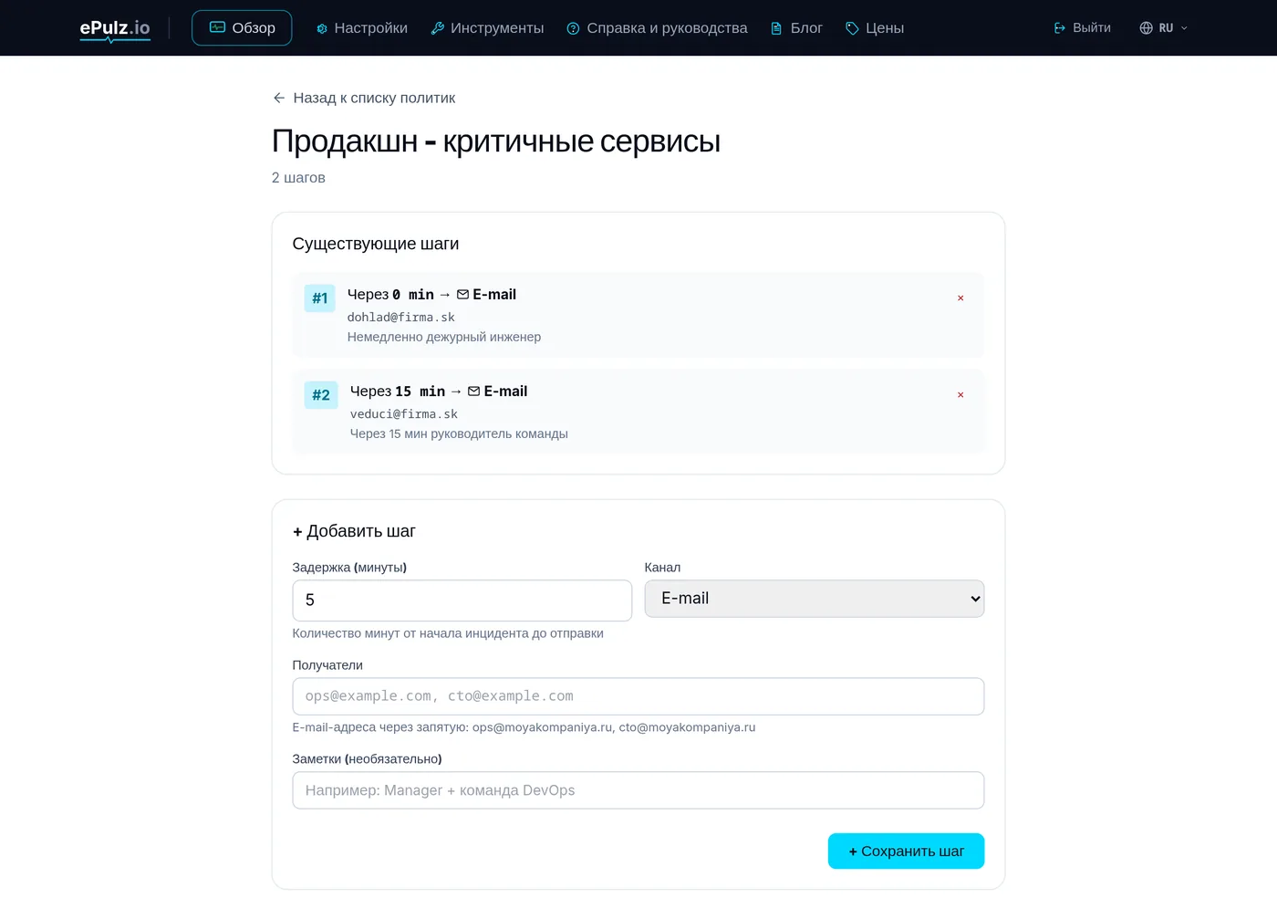1277x898 pixels.
Task: Open Инструменты menu item
Action: tap(487, 28)
